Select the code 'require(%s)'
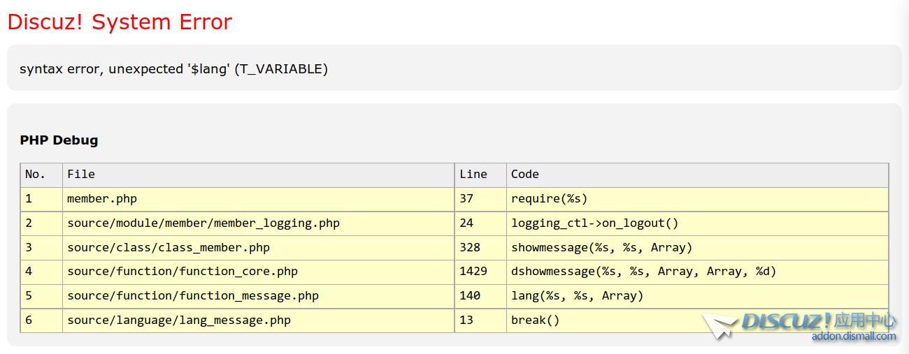The height and width of the screenshot is (354, 909). 550,199
